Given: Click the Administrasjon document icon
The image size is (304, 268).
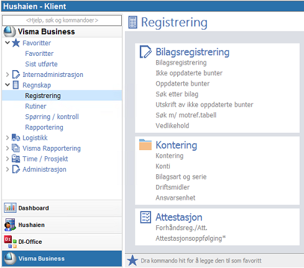Looking at the screenshot, I should pos(16,169).
